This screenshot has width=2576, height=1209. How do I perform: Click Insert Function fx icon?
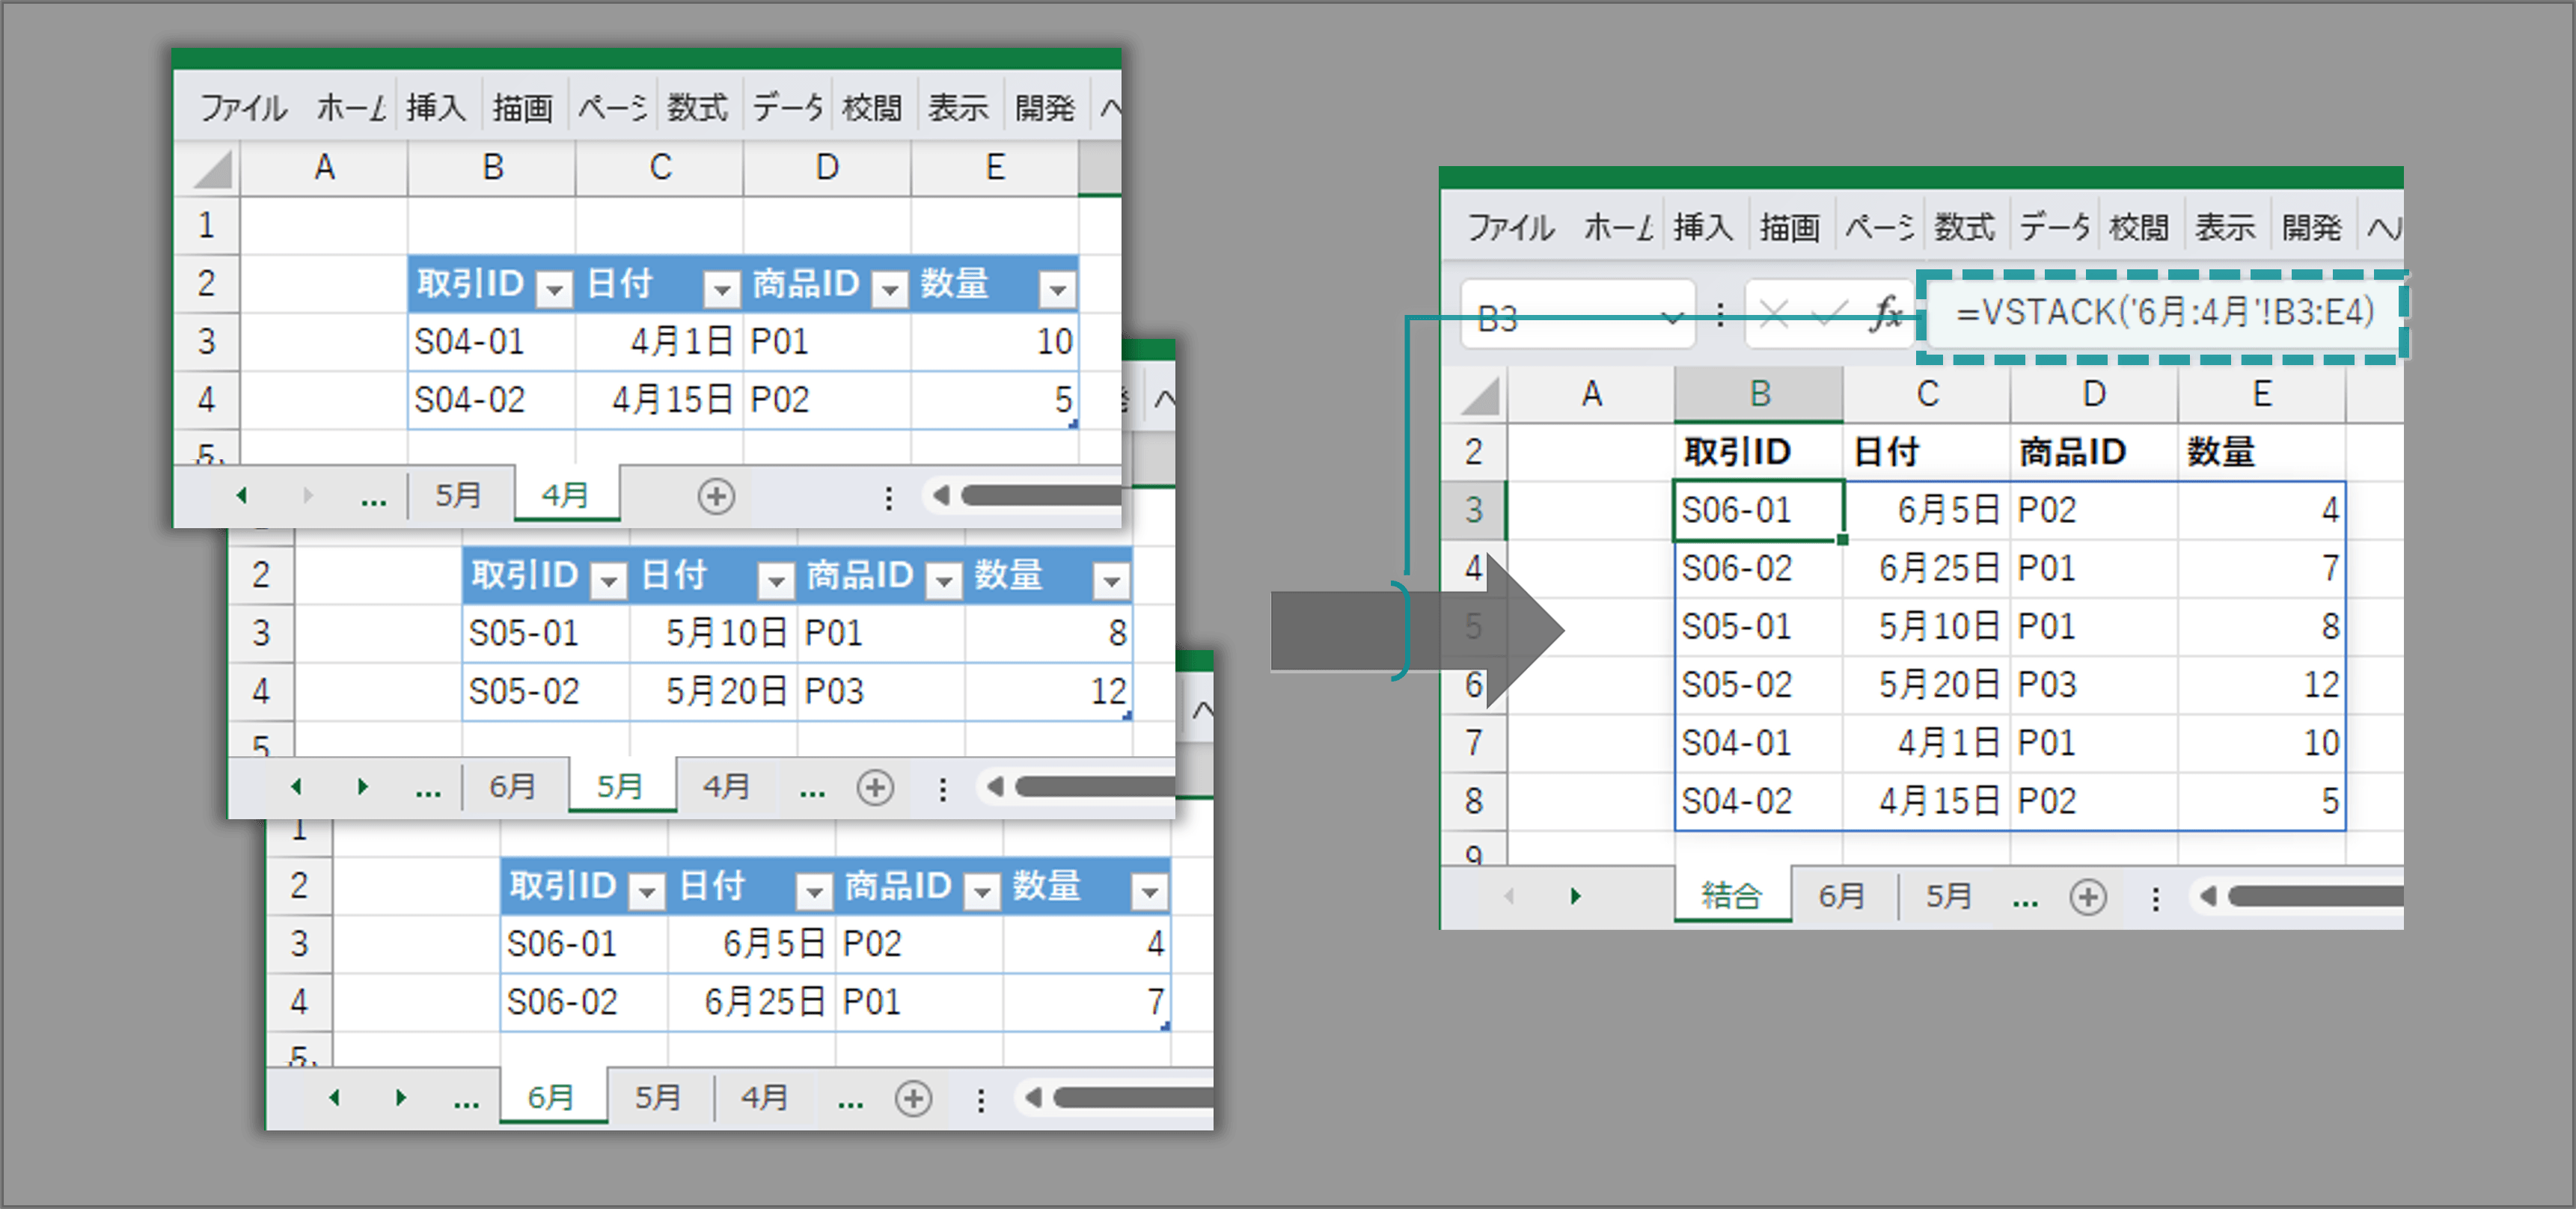(x=1886, y=315)
